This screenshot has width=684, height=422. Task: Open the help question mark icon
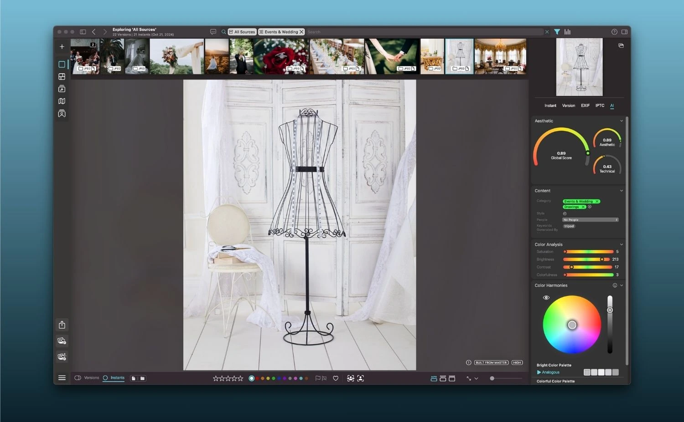(x=614, y=32)
